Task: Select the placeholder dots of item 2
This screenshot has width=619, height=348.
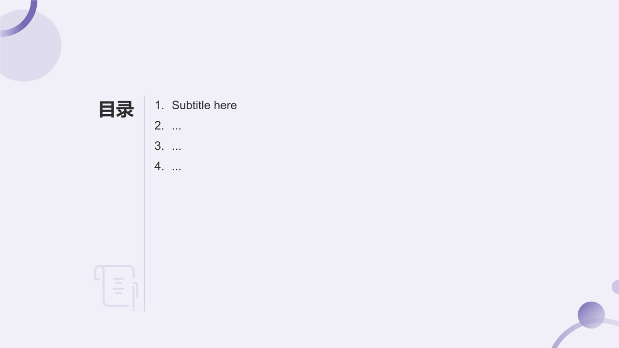Action: (177, 126)
